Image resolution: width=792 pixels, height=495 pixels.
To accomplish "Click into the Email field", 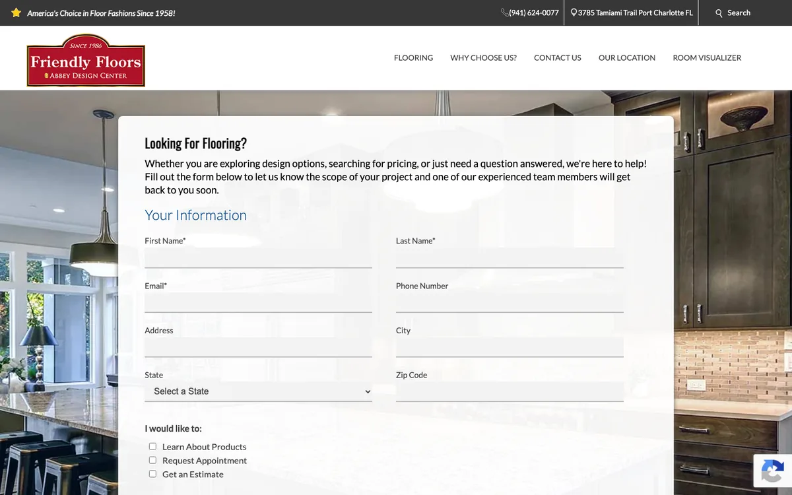I will click(x=258, y=303).
